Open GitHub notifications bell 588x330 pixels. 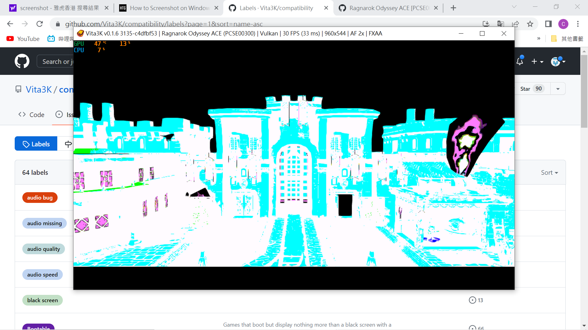pos(520,61)
